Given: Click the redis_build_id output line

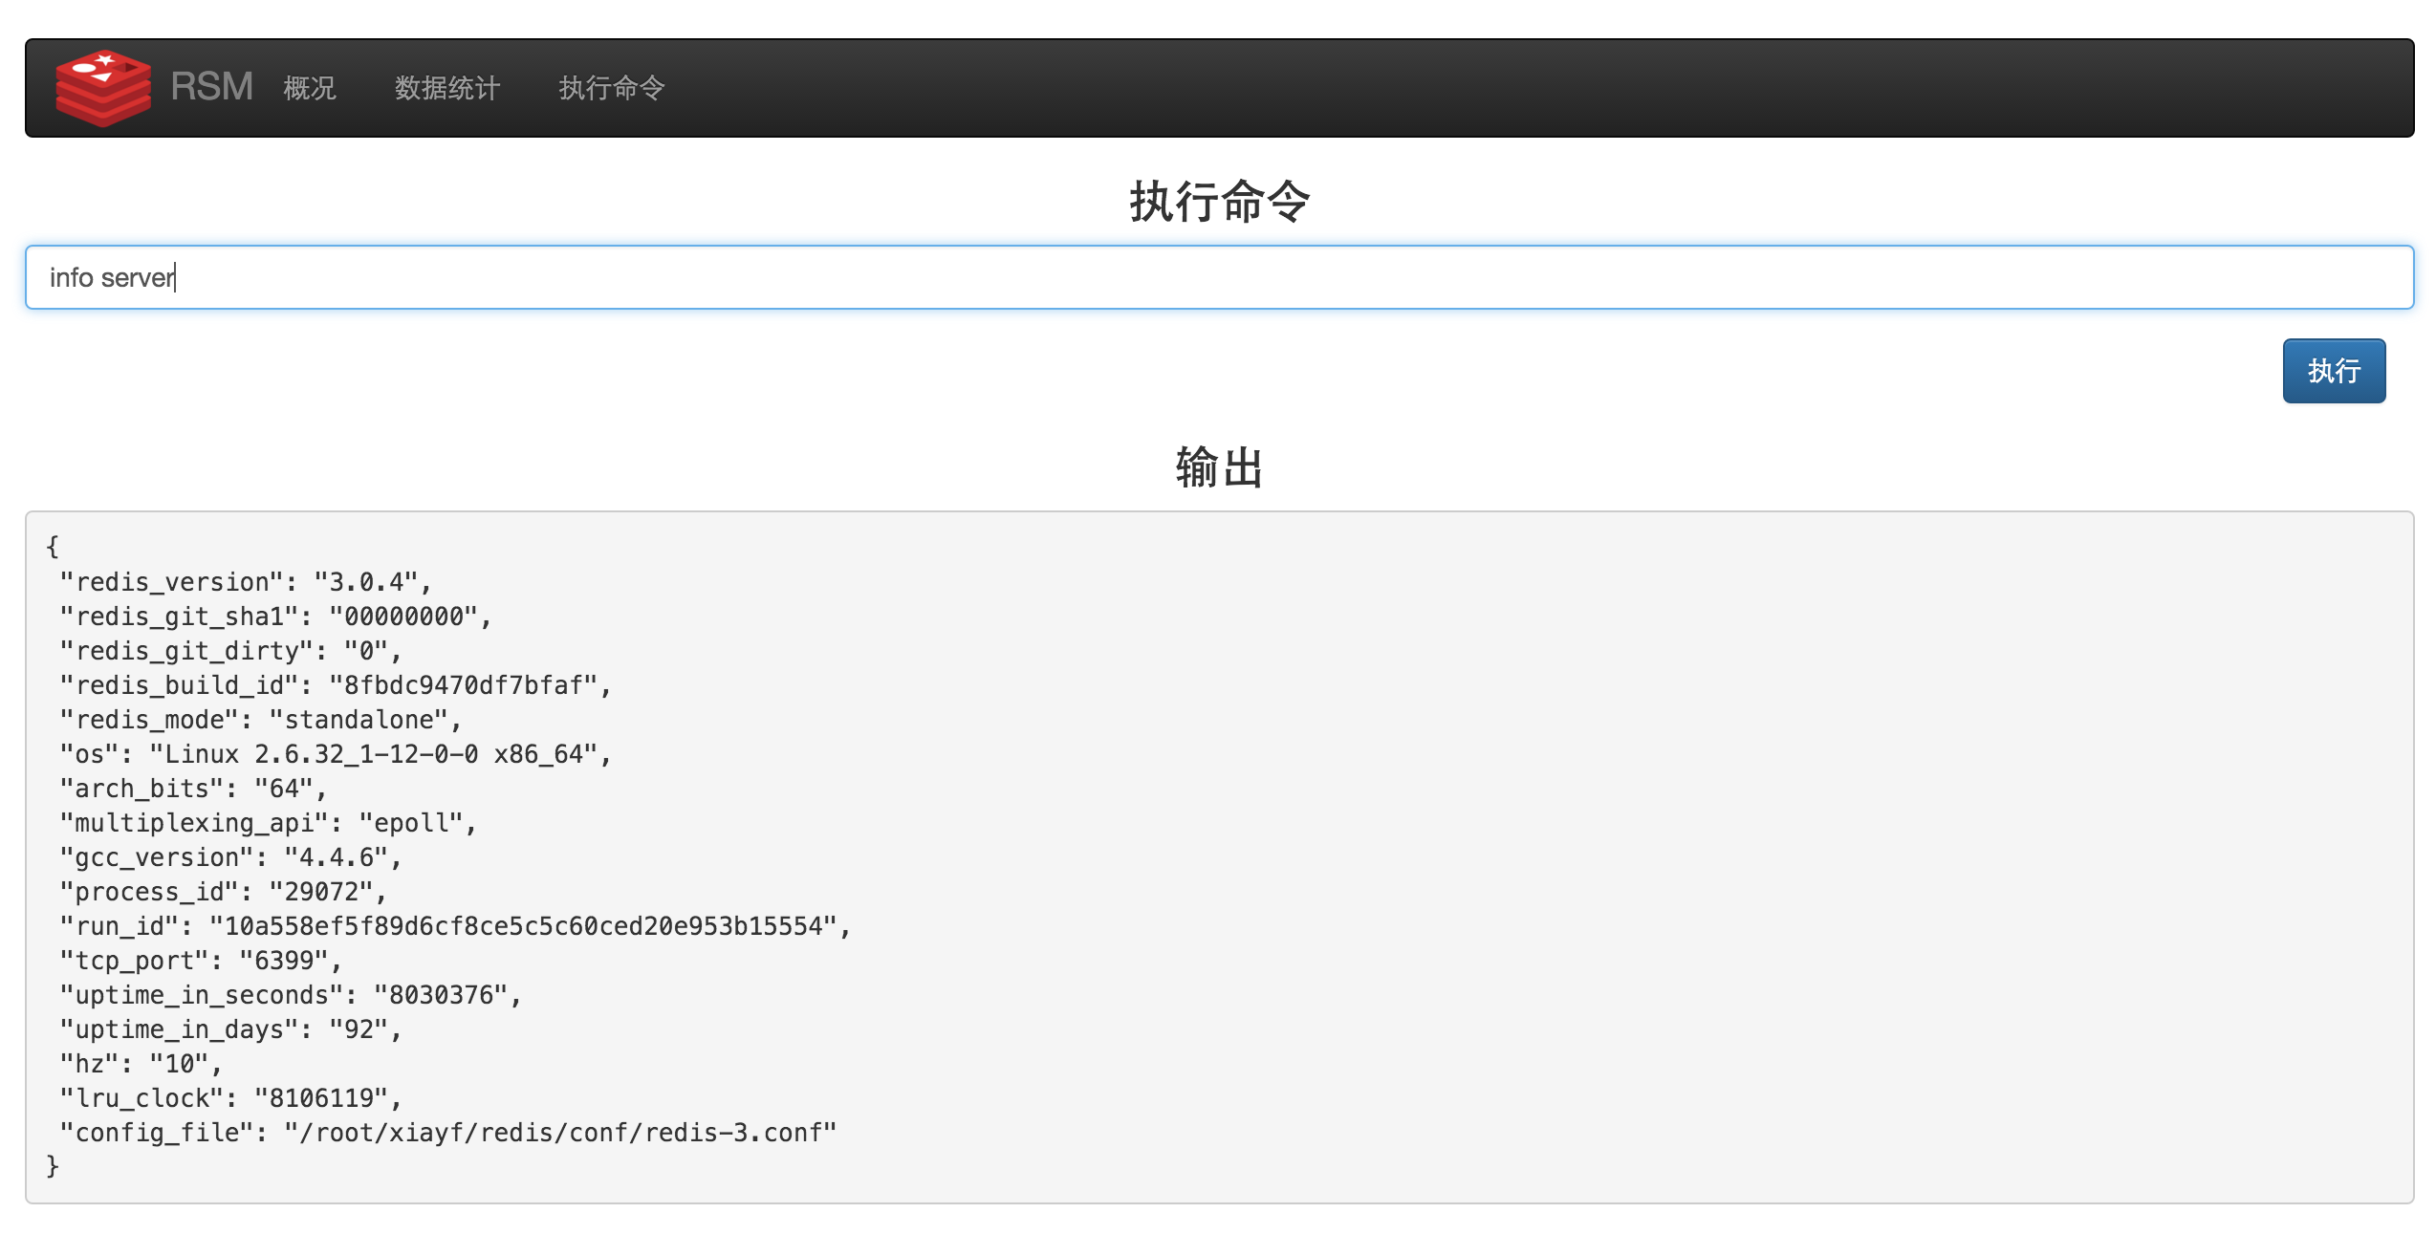Looking at the screenshot, I should [335, 685].
